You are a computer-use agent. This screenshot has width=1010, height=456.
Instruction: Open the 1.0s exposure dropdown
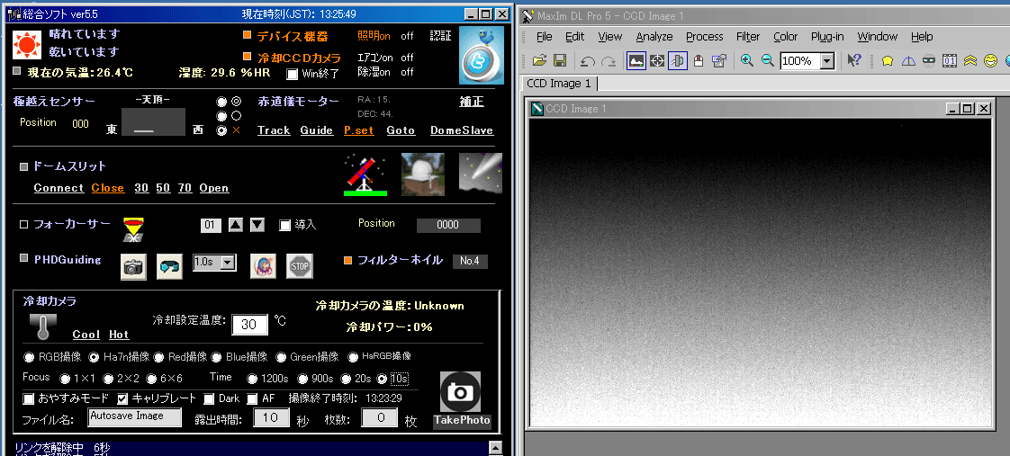pyautogui.click(x=228, y=263)
